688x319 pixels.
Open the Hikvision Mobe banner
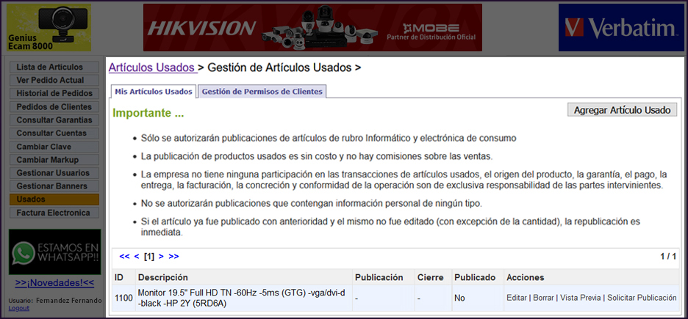[312, 28]
